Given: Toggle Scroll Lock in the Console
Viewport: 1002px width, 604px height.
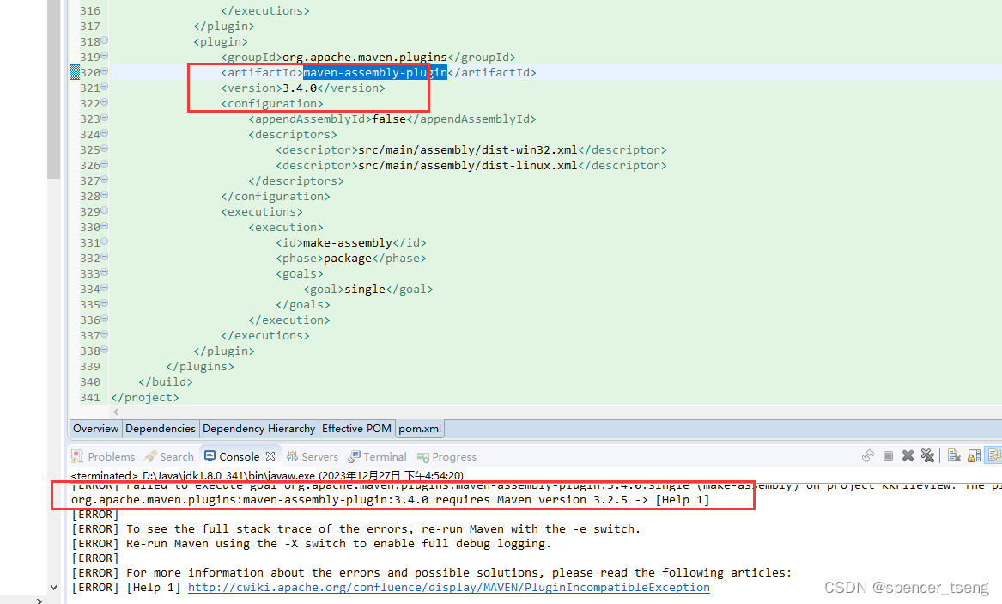Looking at the screenshot, I should click(x=973, y=455).
